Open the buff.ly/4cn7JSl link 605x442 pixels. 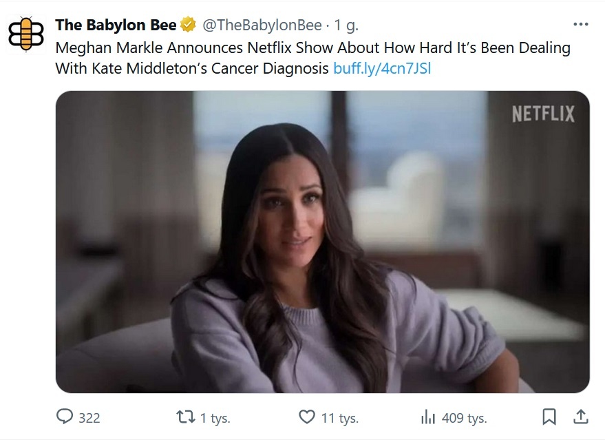pyautogui.click(x=382, y=69)
